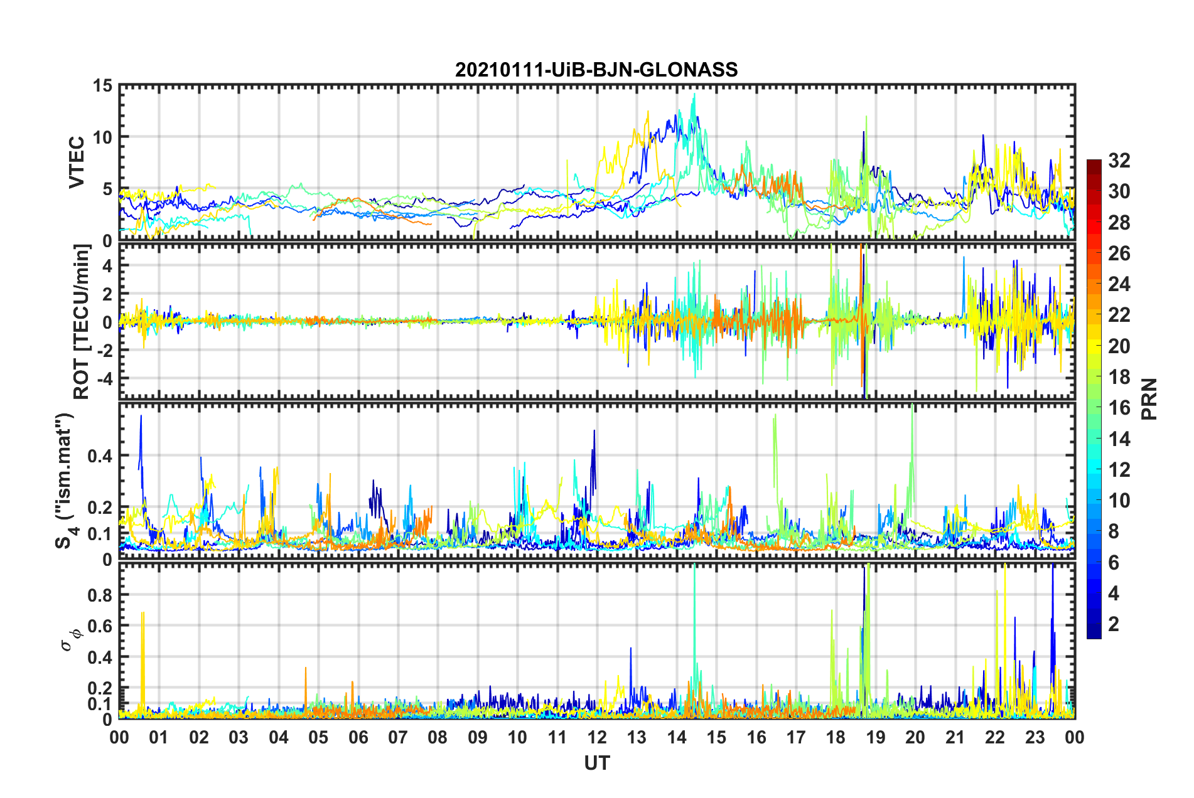The height and width of the screenshot is (798, 1194).
Task: Click the sigma phi tick label 0.8
Action: pos(100,595)
